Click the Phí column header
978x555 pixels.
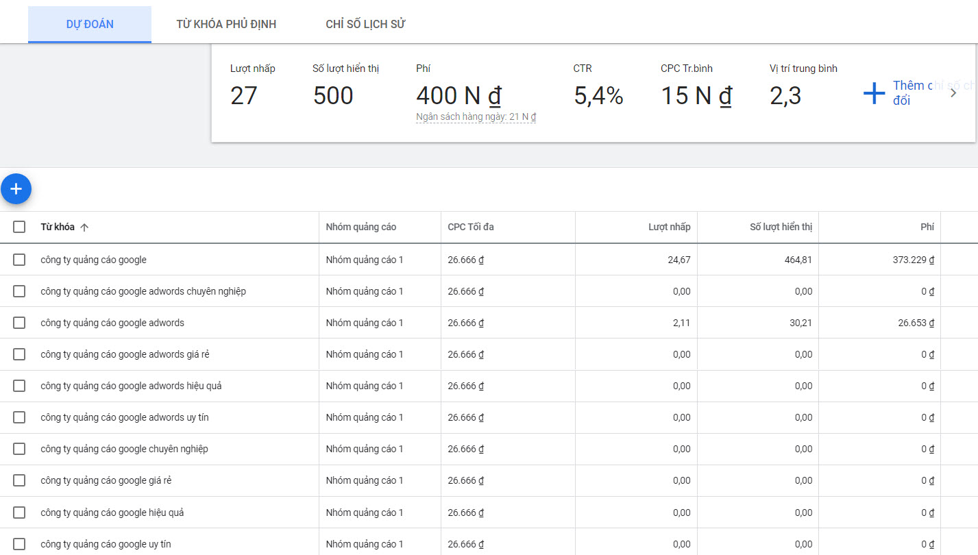click(x=927, y=227)
